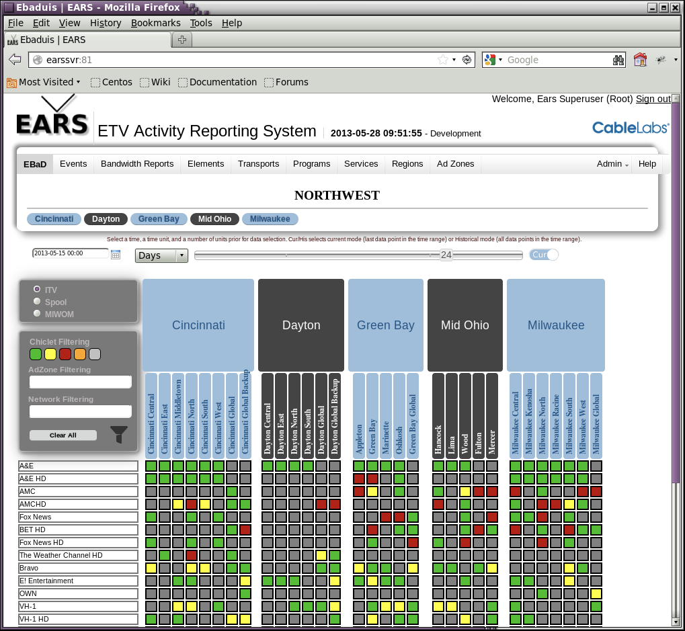The width and height of the screenshot is (685, 631).
Task: Open Centos bookmark
Action: pyautogui.click(x=112, y=82)
